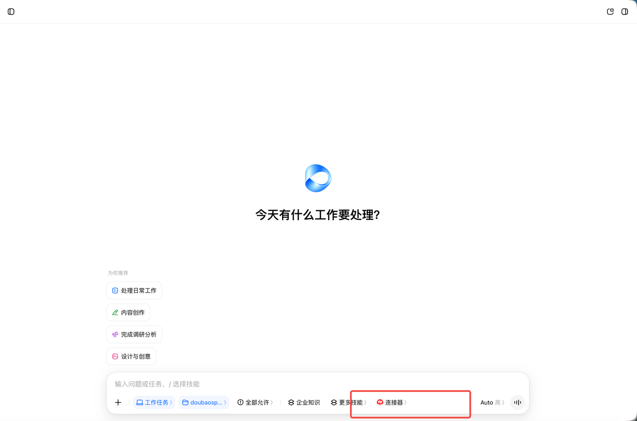Open the Auto 高 model selector
Screen dimensions: 637x421
click(492, 402)
